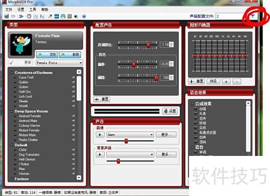Screen dimensions: 270x196
Task: Click download arrow next to Cave Troll
Action: (x=73, y=77)
